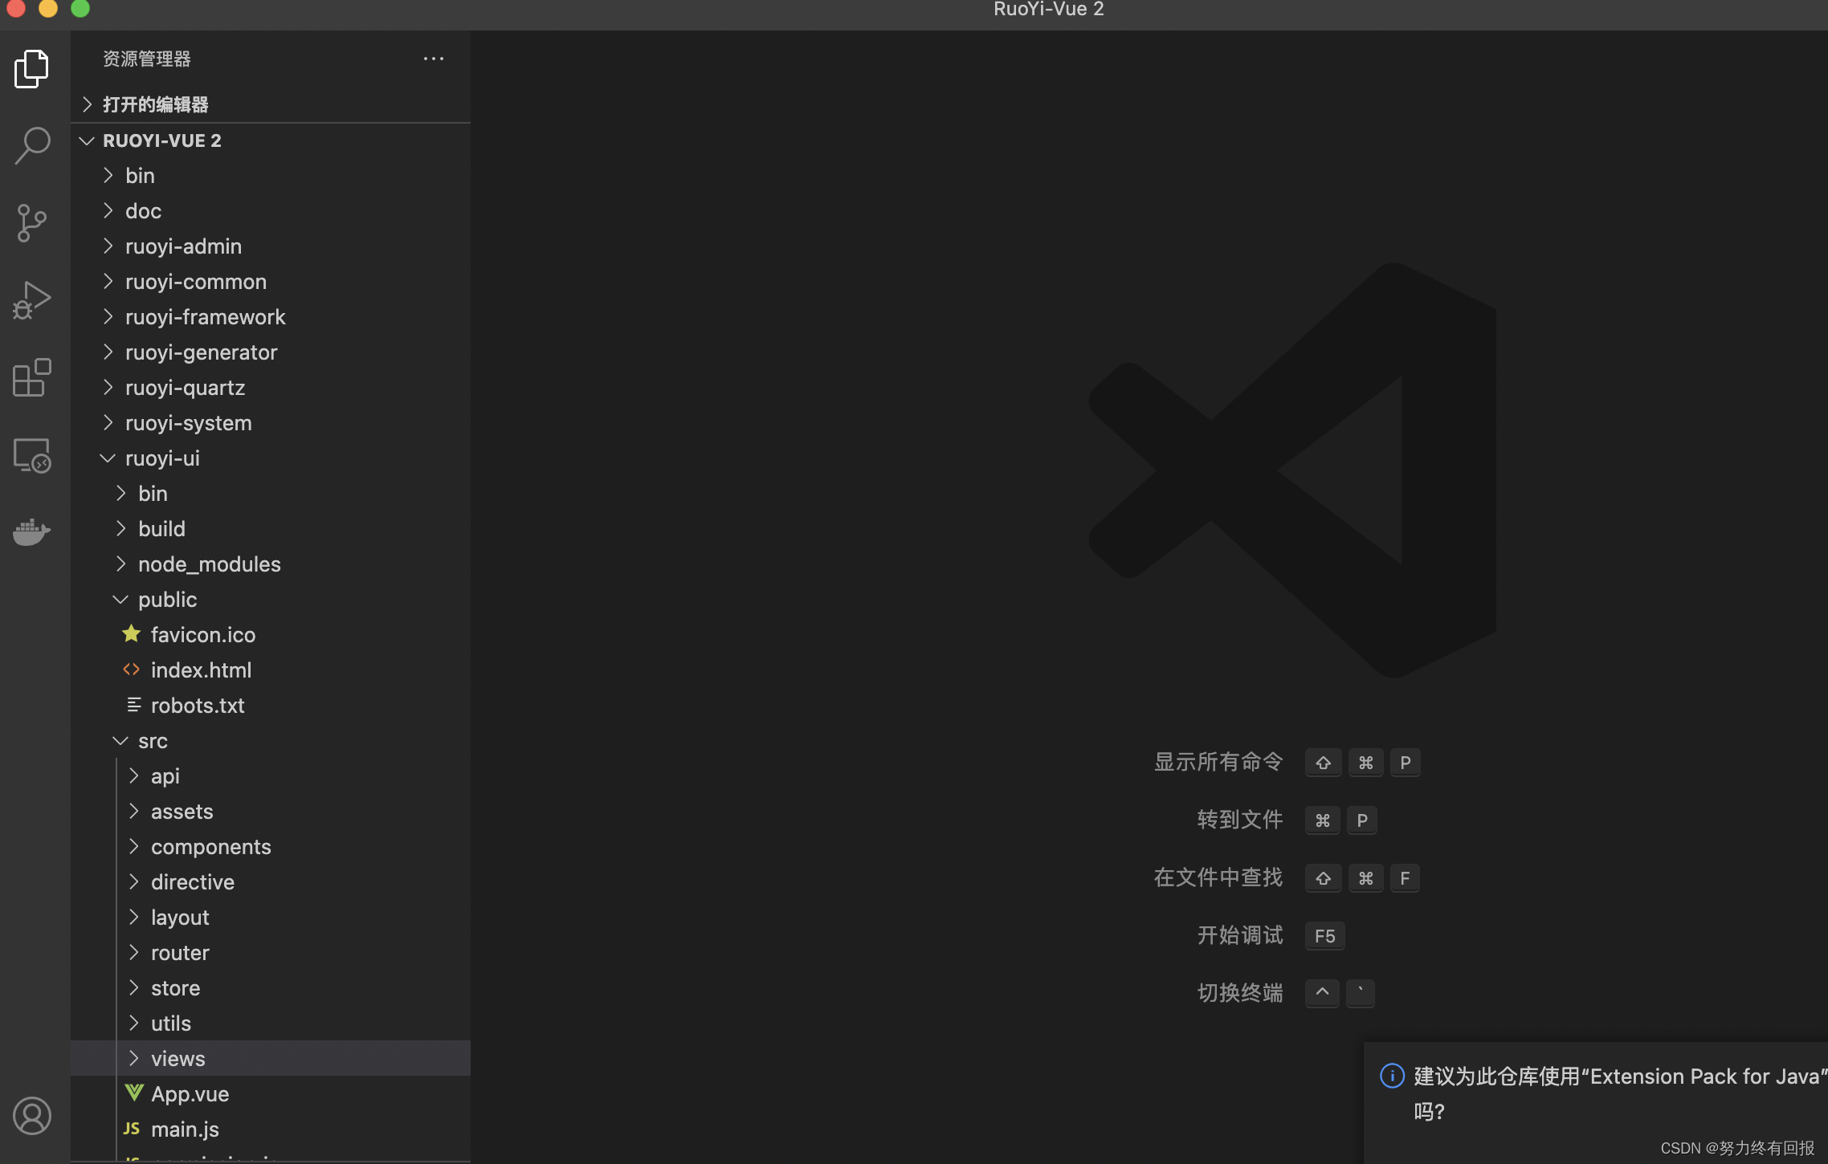Click the robots.txt text file icon
Screen dimensions: 1828x1164
click(x=133, y=705)
